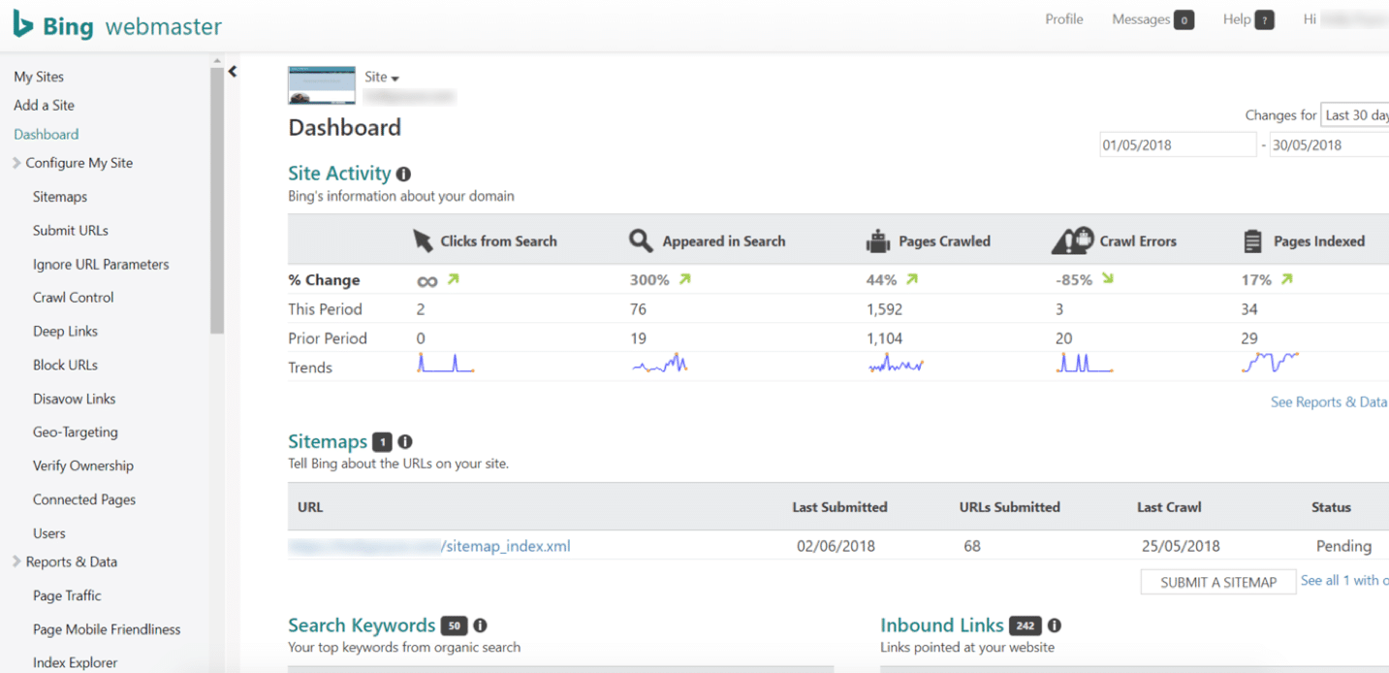This screenshot has height=673, width=1389.
Task: Click the Crawl Errors down arrow indicator
Action: [x=1108, y=279]
